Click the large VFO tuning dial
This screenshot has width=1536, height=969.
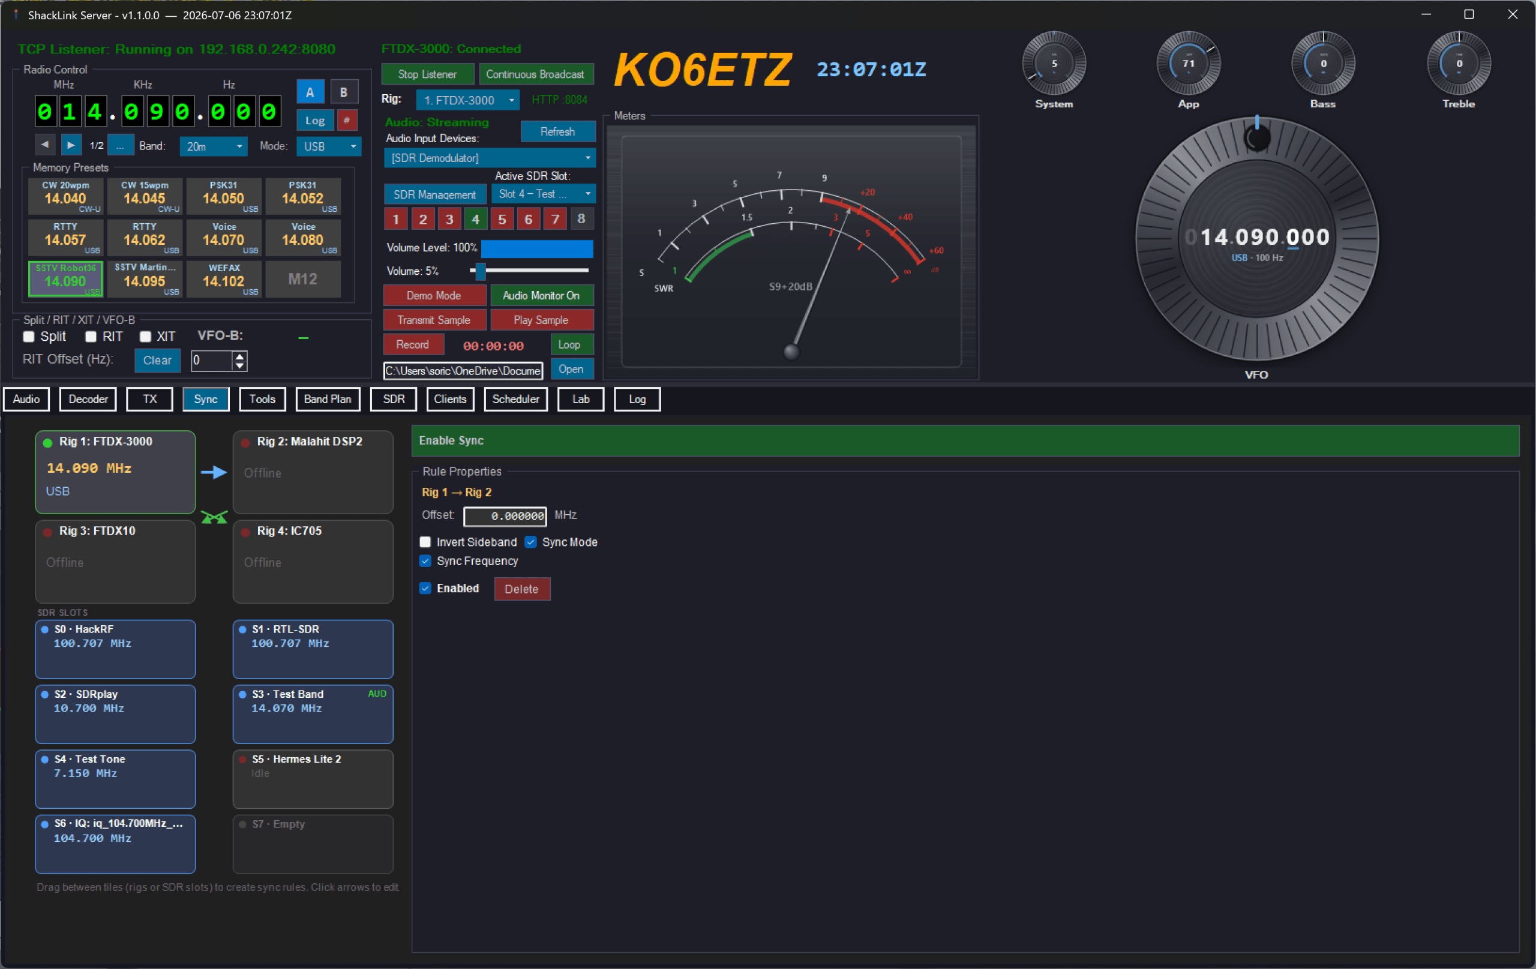coord(1256,238)
